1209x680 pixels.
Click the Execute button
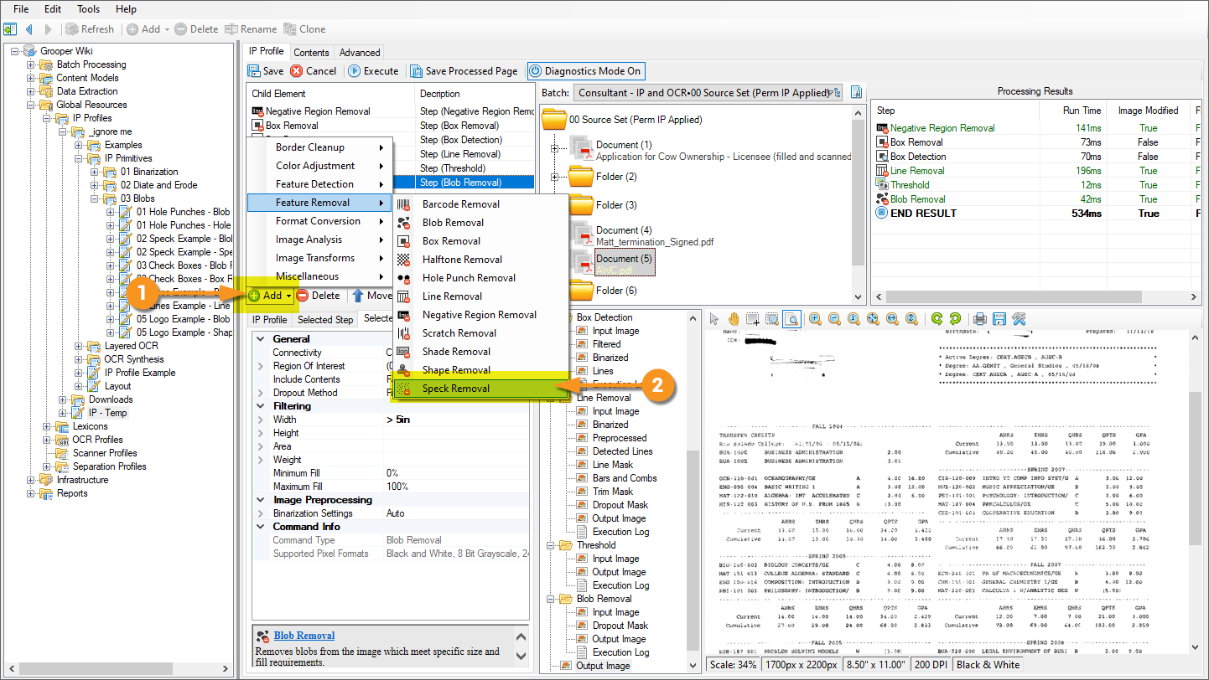(373, 71)
